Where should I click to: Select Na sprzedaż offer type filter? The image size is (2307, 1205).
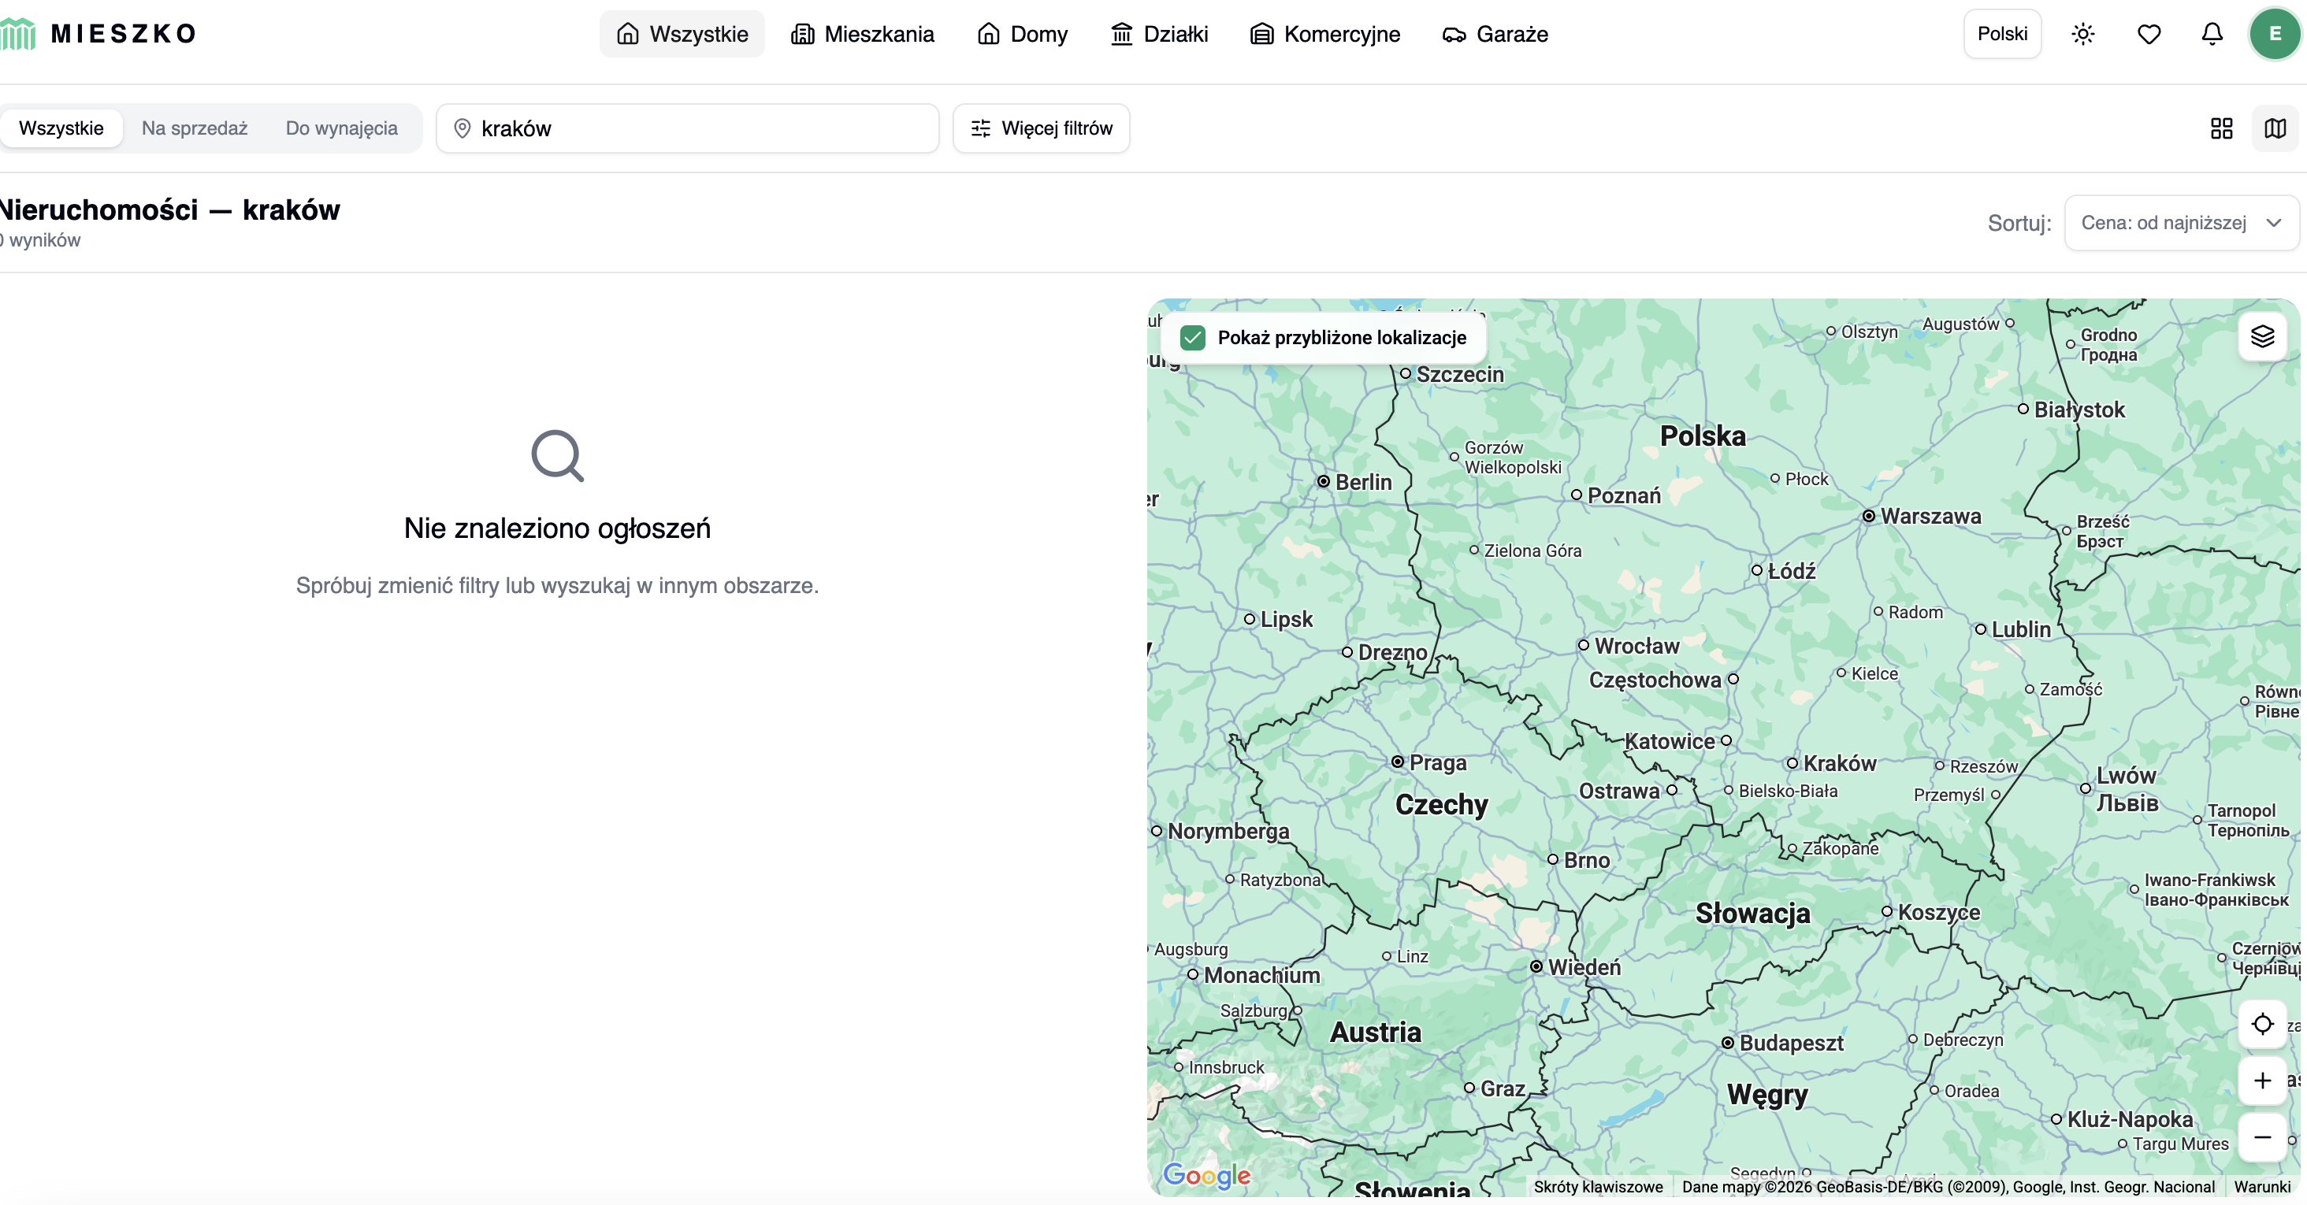(x=195, y=128)
